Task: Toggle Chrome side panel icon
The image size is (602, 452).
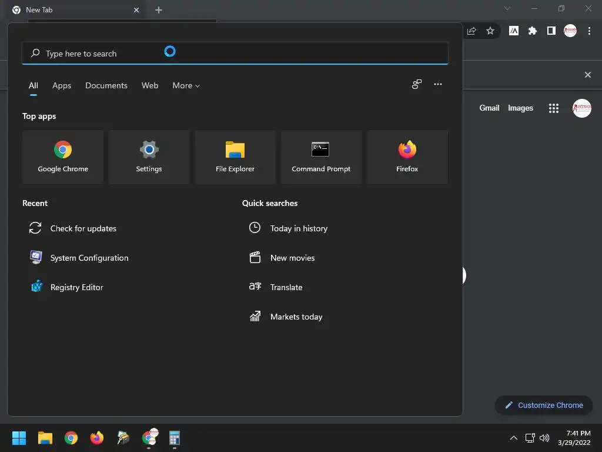Action: click(551, 31)
